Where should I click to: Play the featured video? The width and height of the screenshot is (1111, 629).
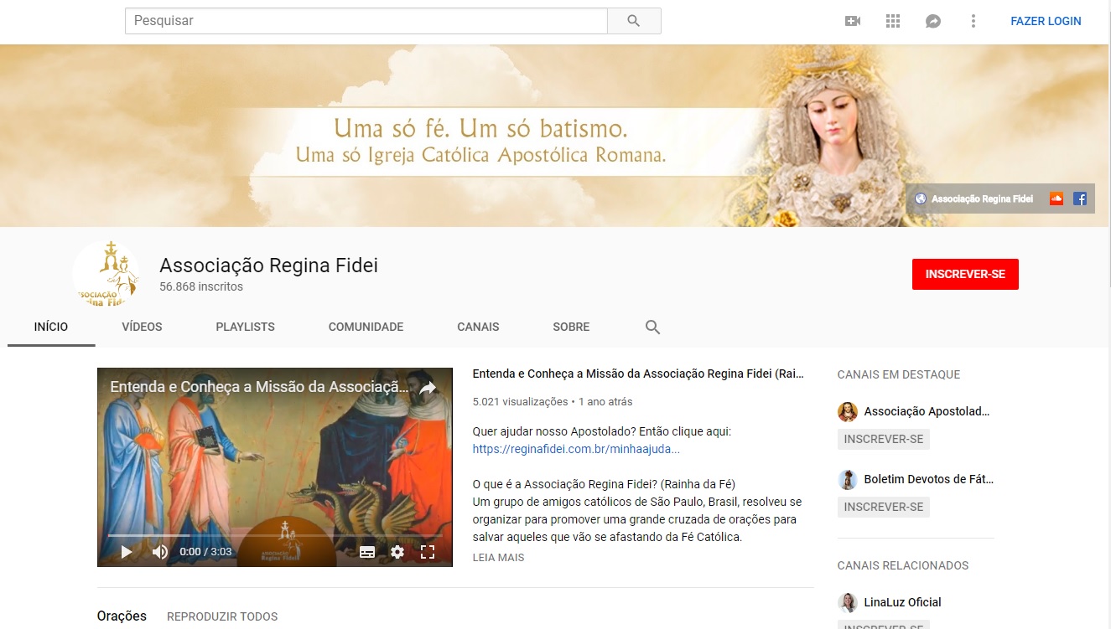coord(127,552)
